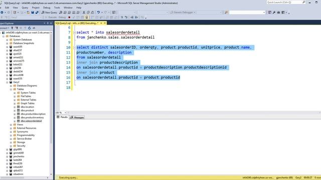Close the Object Explorer panel
321x180 pixels.
point(51,23)
